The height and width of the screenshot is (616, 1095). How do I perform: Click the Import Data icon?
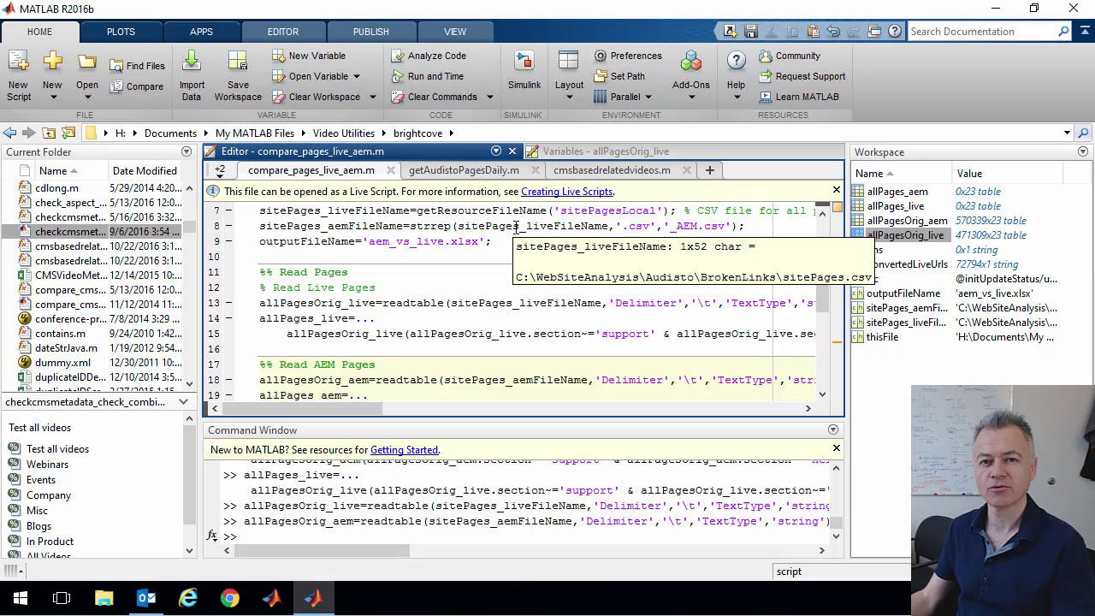pyautogui.click(x=192, y=62)
